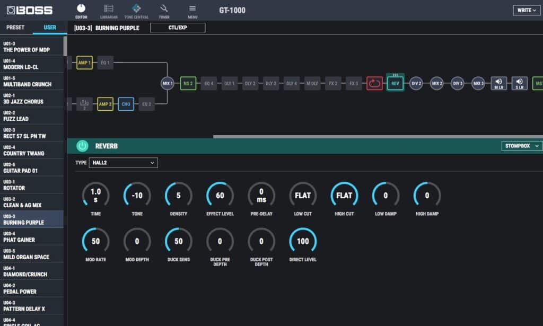
Task: Click the HIGH DAMP knob
Action: click(427, 196)
